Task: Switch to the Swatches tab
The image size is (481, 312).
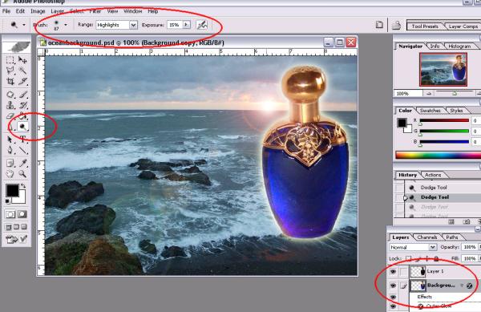Action: click(x=430, y=111)
